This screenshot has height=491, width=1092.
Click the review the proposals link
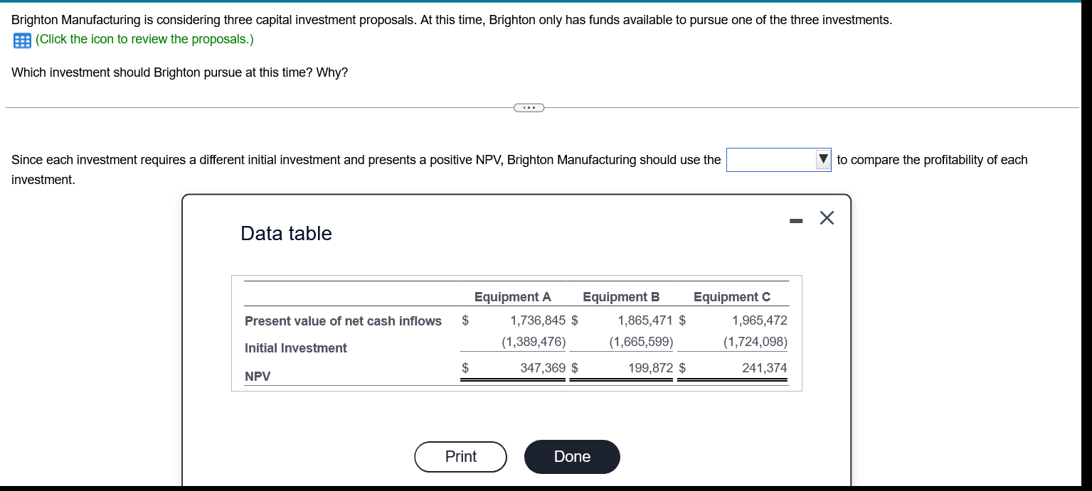pyautogui.click(x=144, y=39)
